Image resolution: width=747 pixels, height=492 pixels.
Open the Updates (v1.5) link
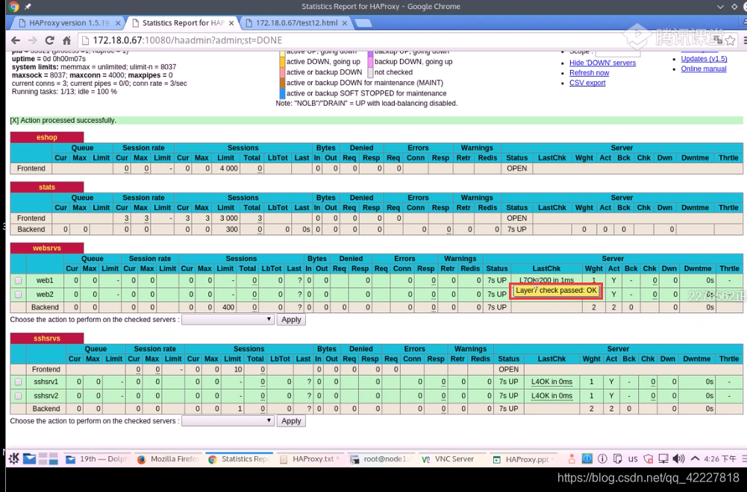tap(704, 59)
